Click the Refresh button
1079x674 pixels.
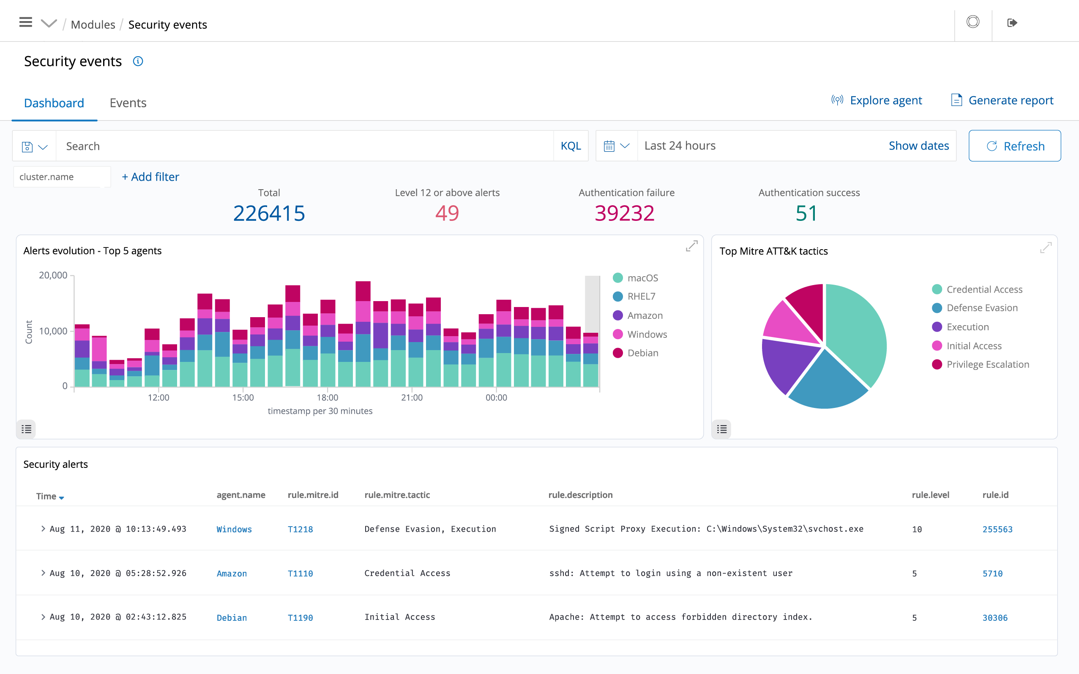coord(1014,146)
